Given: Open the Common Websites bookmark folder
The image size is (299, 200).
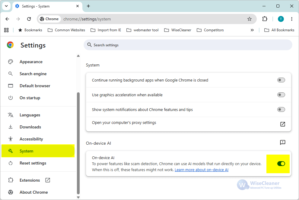Looking at the screenshot, I should coord(66,30).
